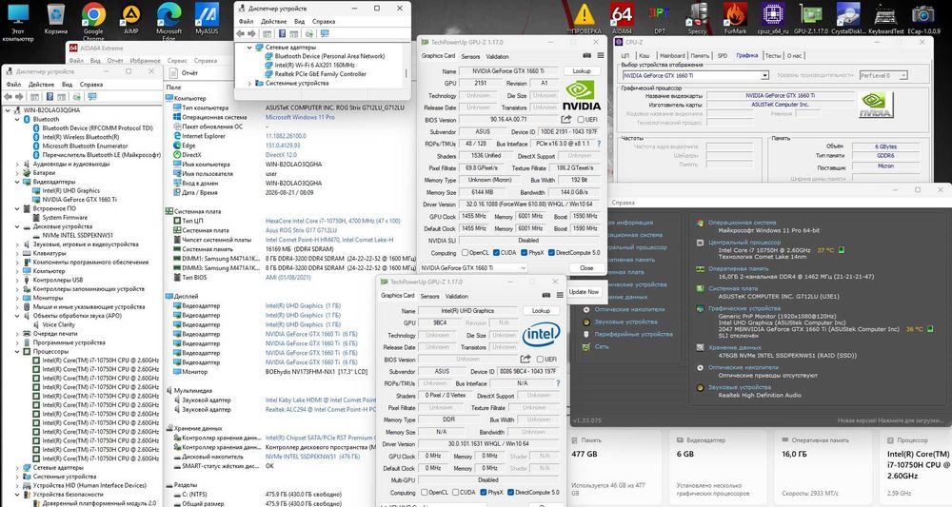
Task: Collapse Видеоадаптеры node in left Device Manager
Action: pos(17,182)
